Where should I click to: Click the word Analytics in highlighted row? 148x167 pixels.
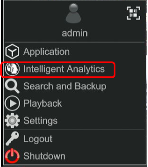click(86, 69)
